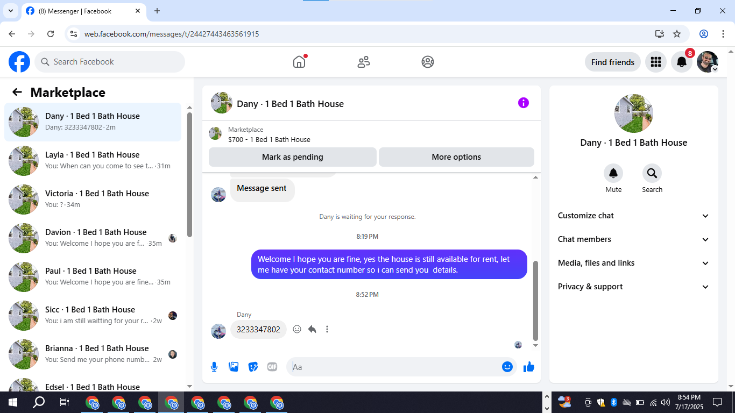Open the $700 - 1 Bed 1 Bath House listing
The image size is (735, 413).
[269, 139]
